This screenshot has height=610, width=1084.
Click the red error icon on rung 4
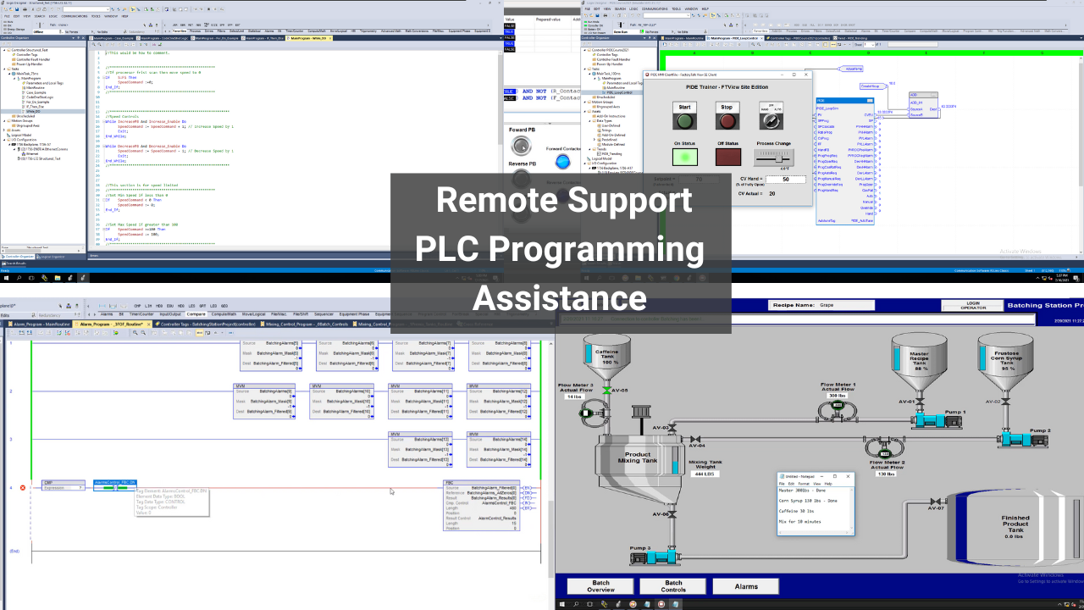pos(23,487)
